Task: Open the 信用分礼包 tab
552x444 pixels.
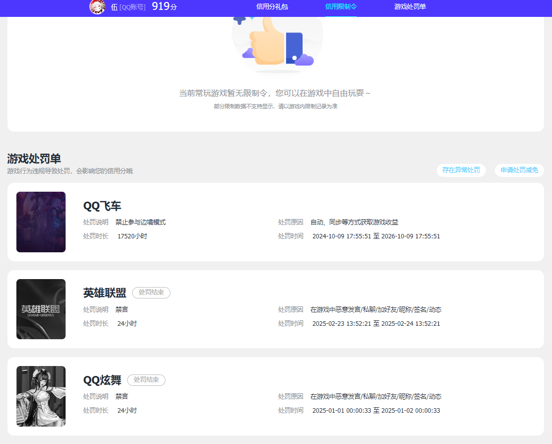Action: coord(272,6)
